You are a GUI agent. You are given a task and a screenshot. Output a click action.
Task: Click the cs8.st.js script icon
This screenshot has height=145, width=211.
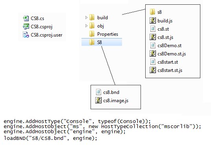click(153, 37)
